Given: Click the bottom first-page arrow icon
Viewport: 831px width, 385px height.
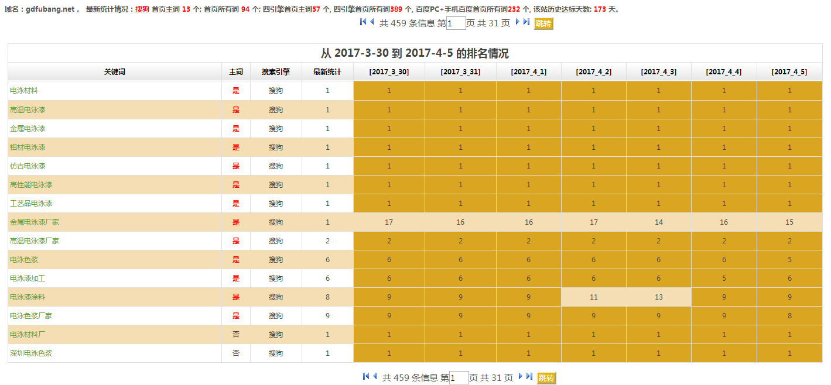Looking at the screenshot, I should coord(366,377).
